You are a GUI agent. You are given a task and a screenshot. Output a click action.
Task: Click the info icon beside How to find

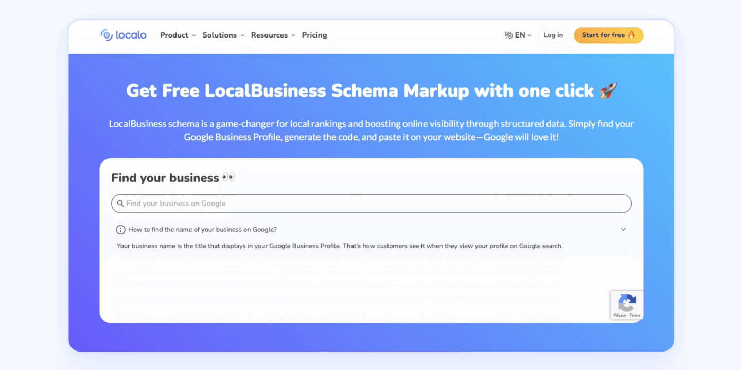[x=120, y=230]
